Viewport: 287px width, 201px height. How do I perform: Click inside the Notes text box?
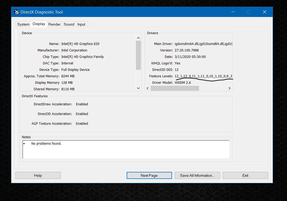(x=126, y=150)
